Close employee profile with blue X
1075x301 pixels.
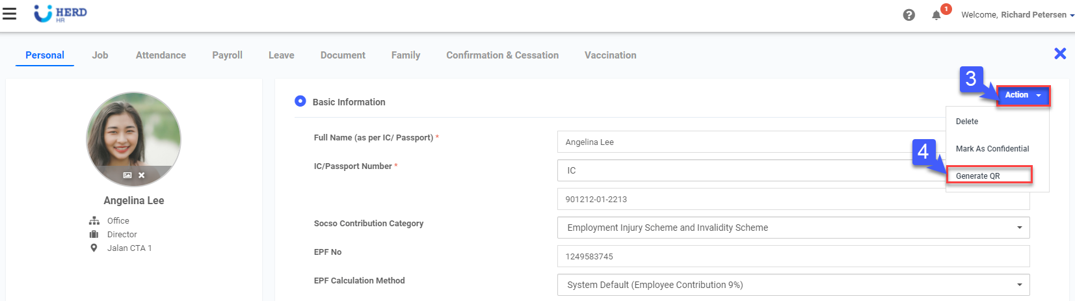click(1060, 54)
